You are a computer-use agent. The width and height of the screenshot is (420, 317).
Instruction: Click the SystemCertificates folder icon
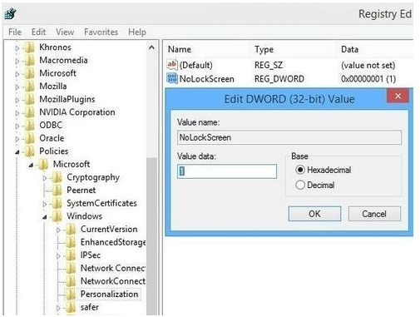[x=57, y=203]
